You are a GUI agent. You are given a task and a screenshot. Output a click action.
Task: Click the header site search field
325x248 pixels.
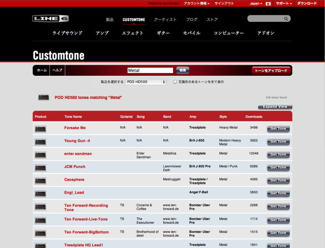[269, 19]
